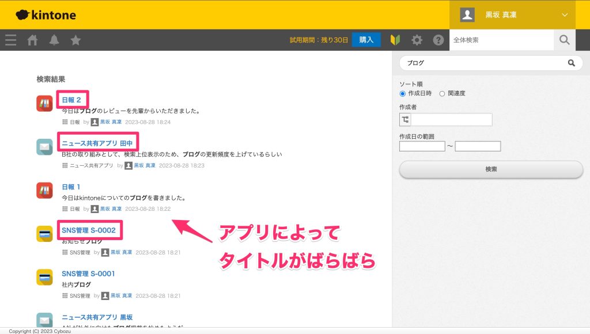Screen dimensions: 590x334
Task: Open bookmarks with the star icon
Action: coord(75,40)
